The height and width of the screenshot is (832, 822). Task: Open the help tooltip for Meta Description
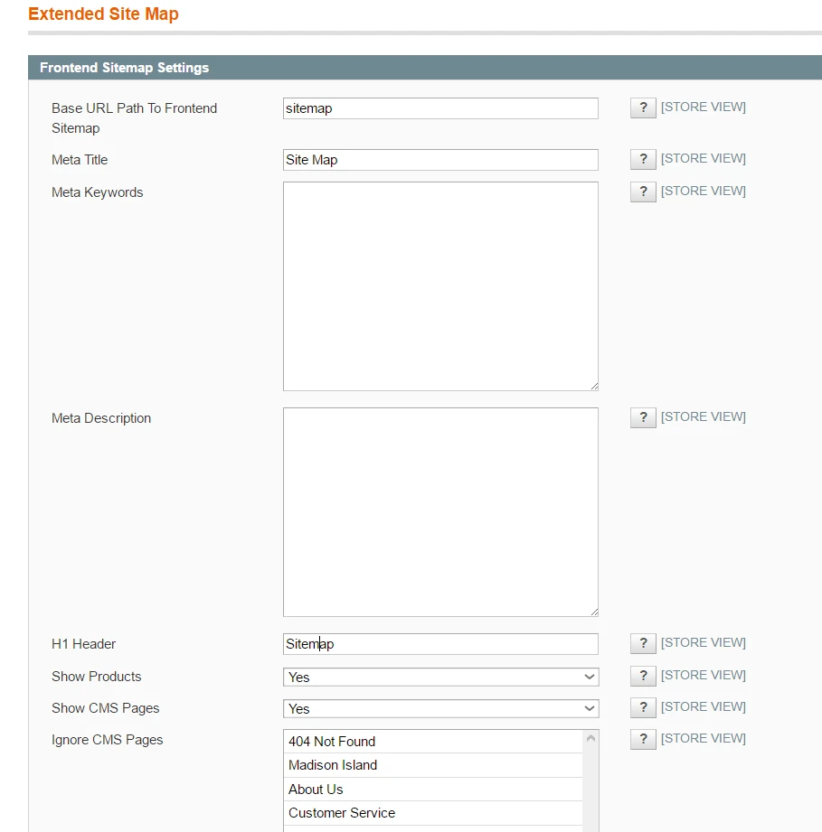tap(643, 417)
